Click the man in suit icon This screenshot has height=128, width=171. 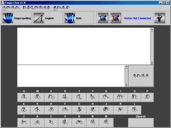(159, 18)
